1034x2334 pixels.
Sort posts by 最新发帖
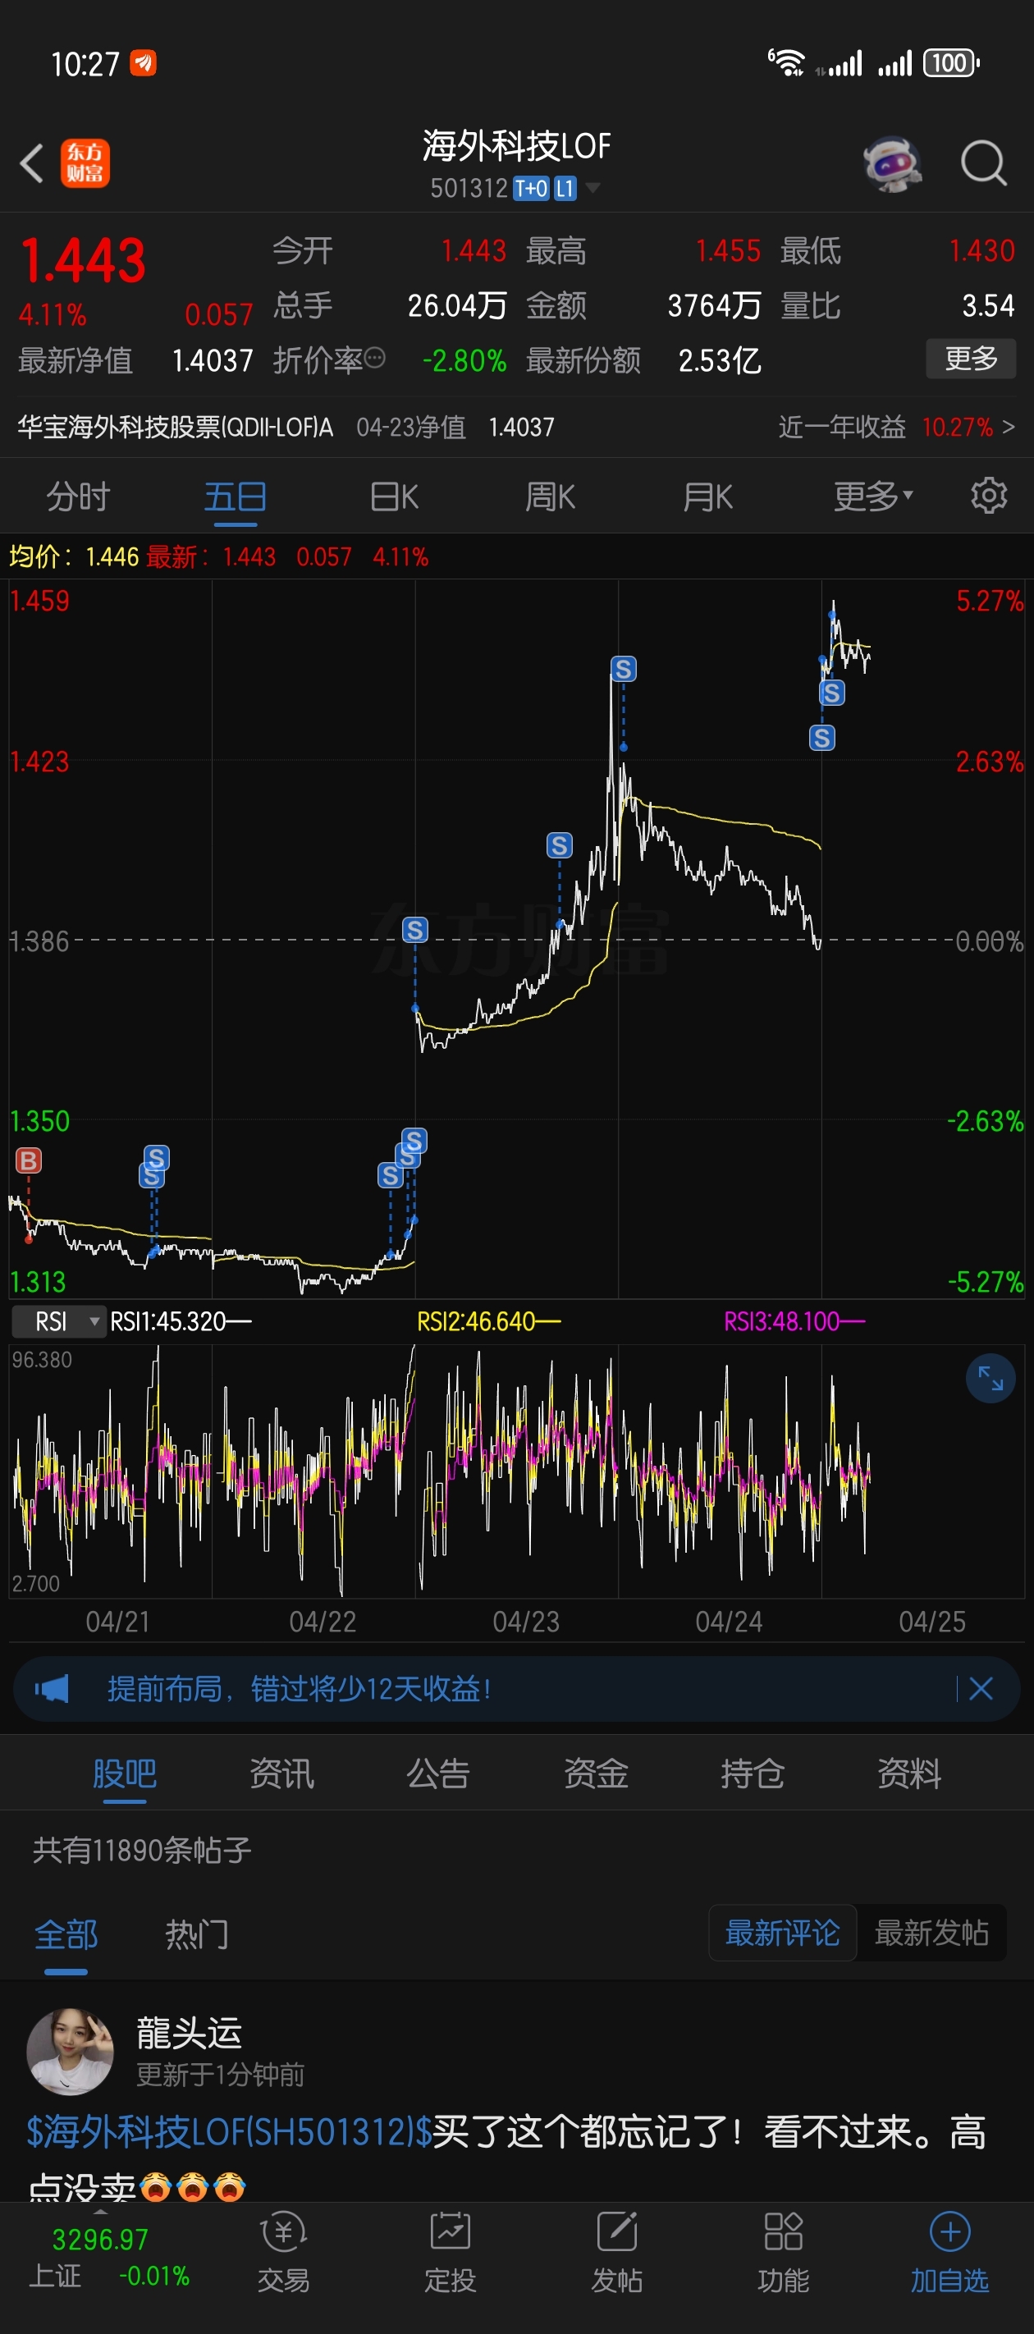(931, 1933)
